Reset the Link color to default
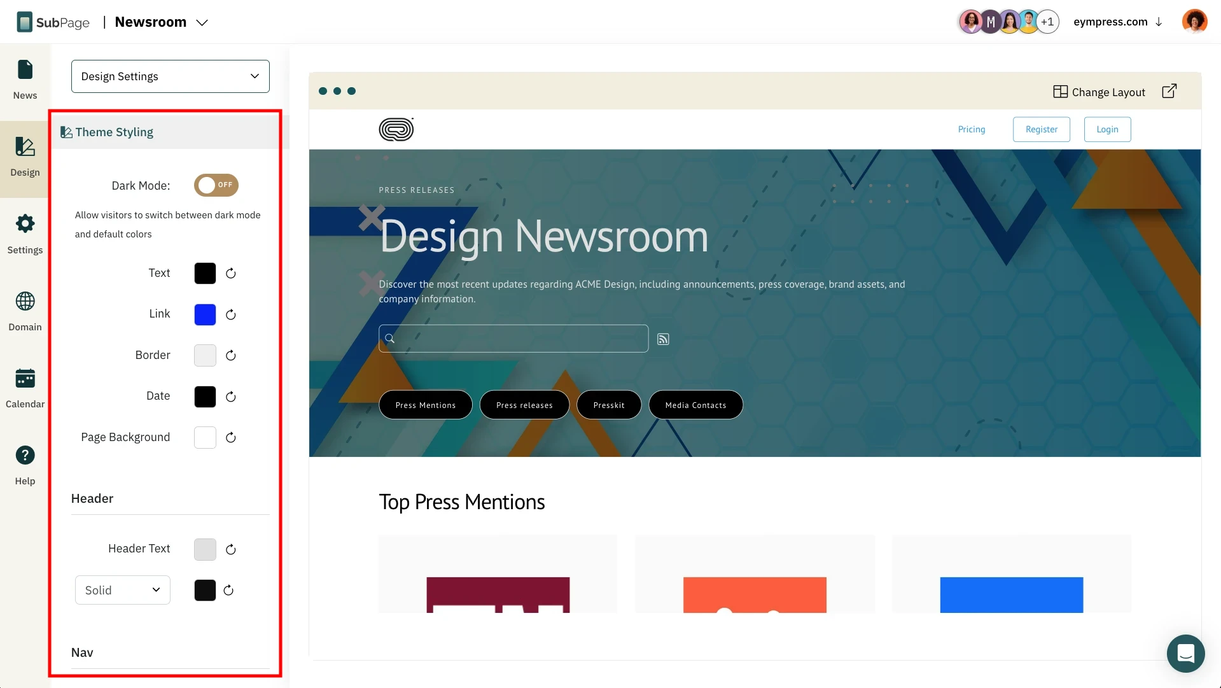 coord(231,314)
